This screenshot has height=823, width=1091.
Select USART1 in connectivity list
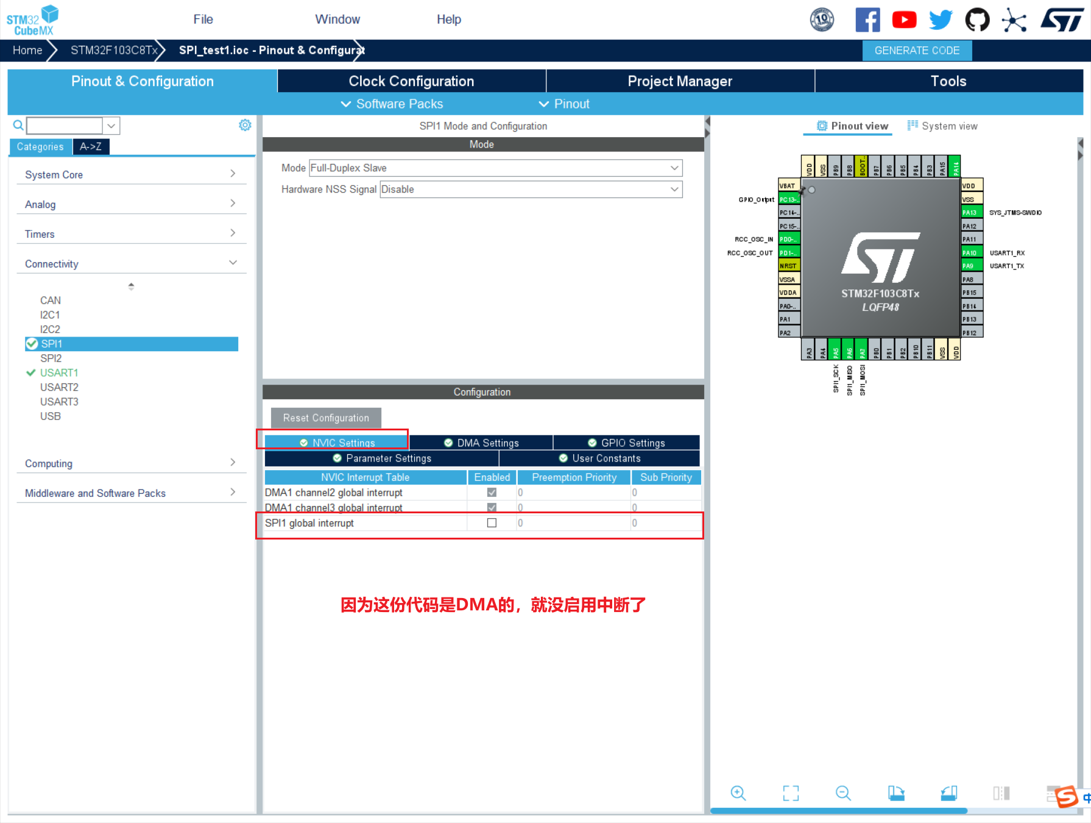pos(58,372)
